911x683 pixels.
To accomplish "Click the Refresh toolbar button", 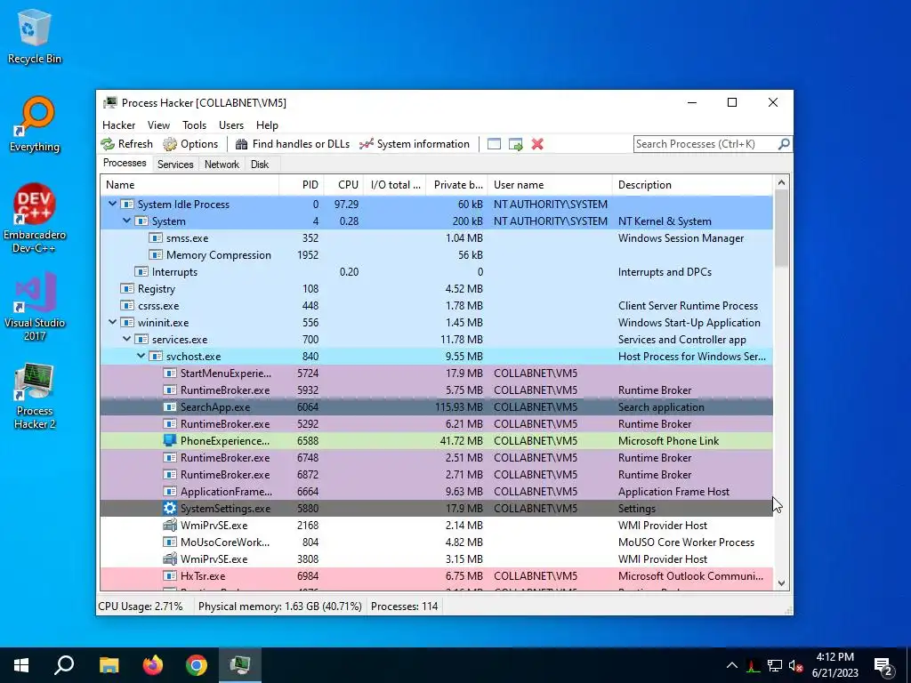I will [x=126, y=144].
